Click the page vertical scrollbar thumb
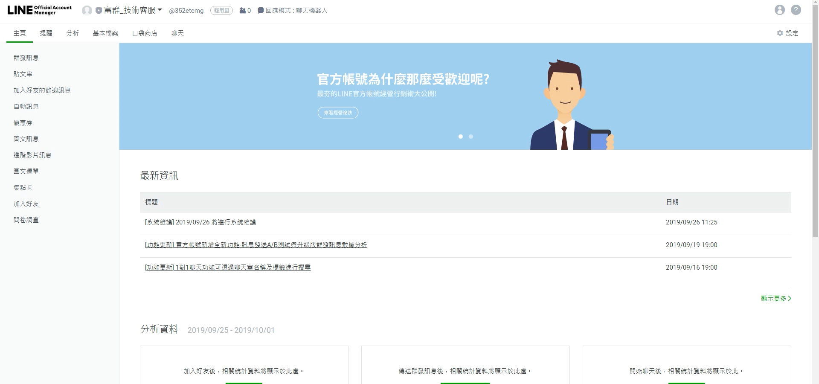The height and width of the screenshot is (384, 819). coord(815,122)
